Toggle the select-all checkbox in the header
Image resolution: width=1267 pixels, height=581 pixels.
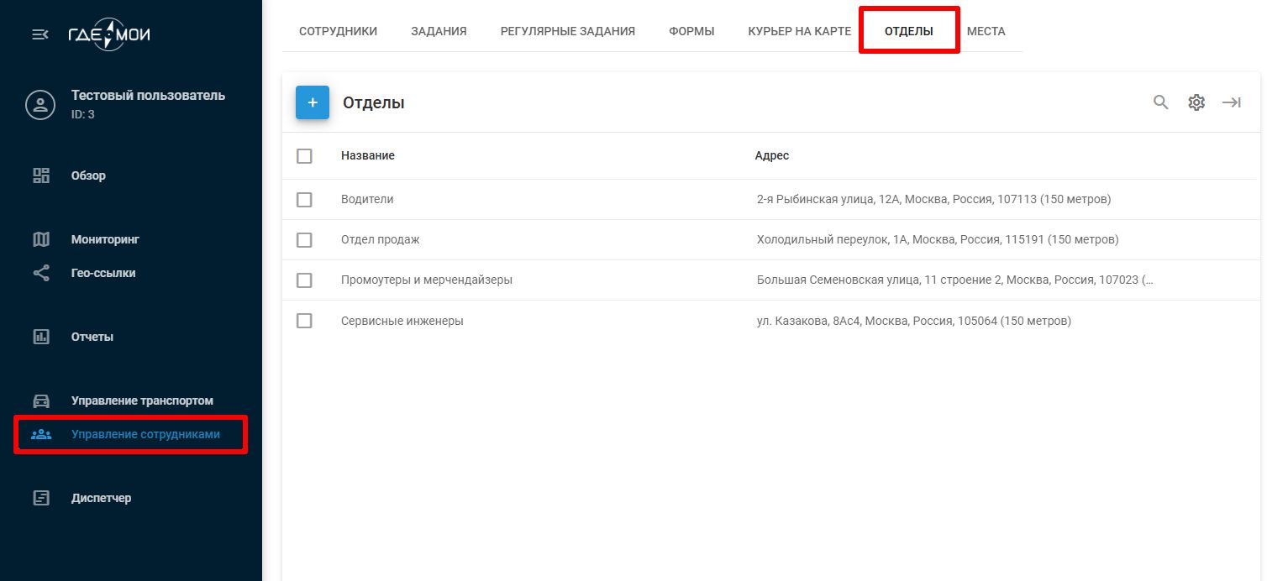click(304, 156)
